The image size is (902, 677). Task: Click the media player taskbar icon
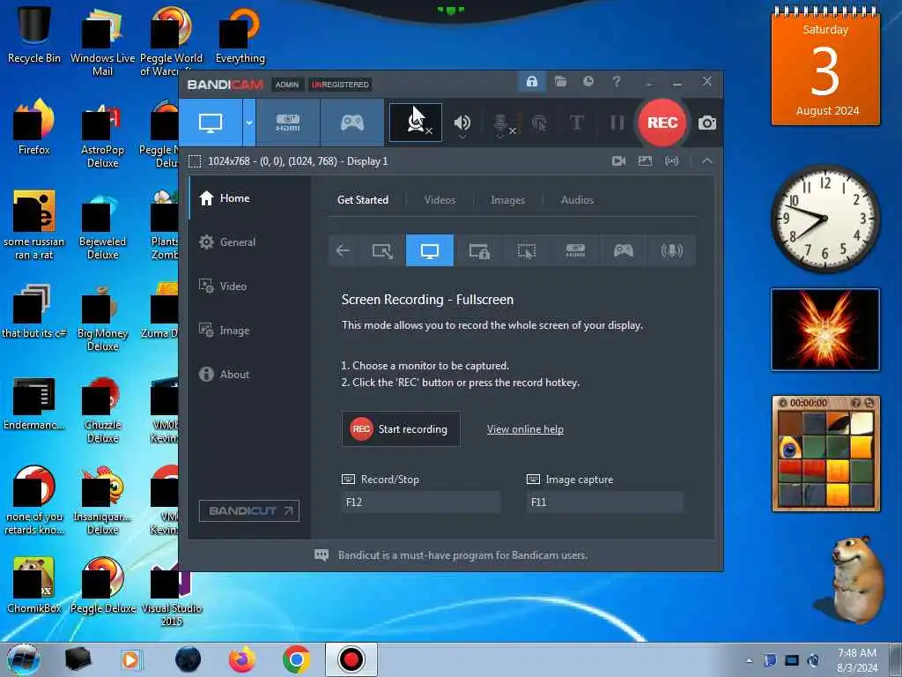(x=130, y=659)
